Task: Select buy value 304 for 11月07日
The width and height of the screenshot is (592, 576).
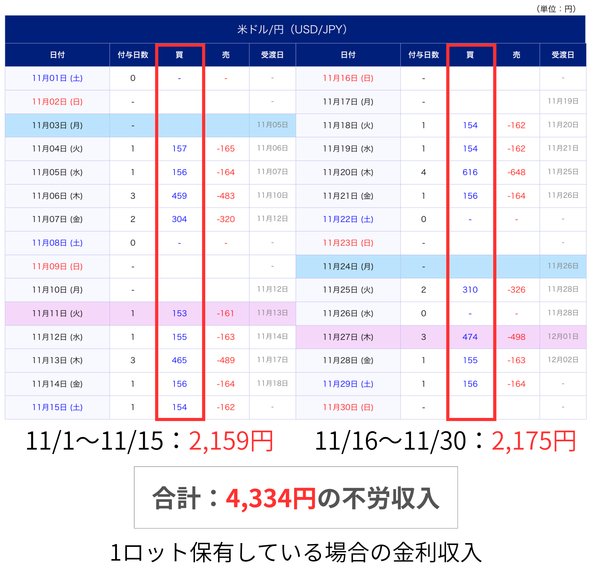Action: [x=179, y=219]
